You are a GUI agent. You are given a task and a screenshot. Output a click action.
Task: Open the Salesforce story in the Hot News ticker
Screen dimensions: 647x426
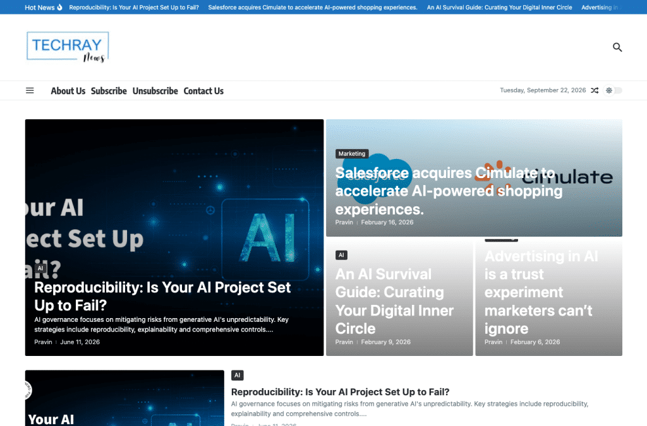click(313, 8)
